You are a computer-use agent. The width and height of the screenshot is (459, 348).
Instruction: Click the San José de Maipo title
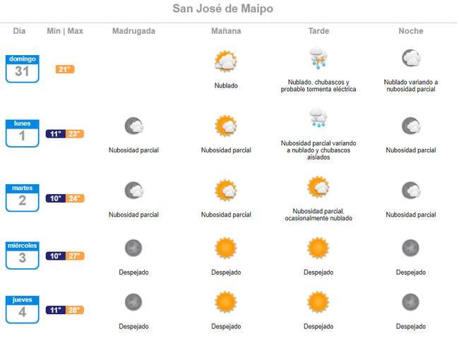[x=222, y=9]
